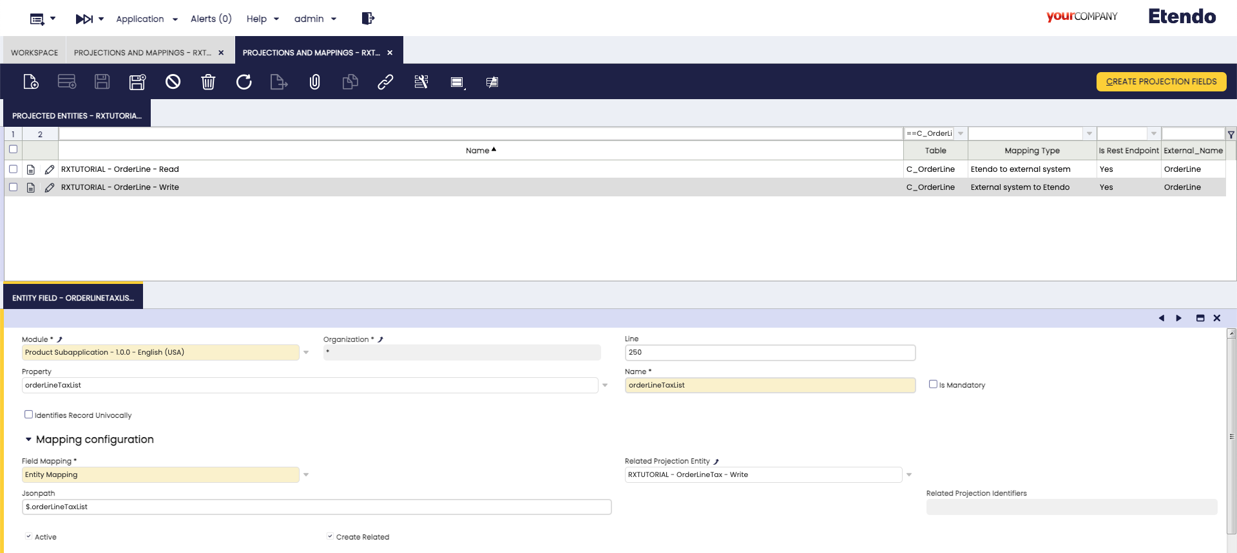Follow the Module field link arrow

[x=59, y=339]
